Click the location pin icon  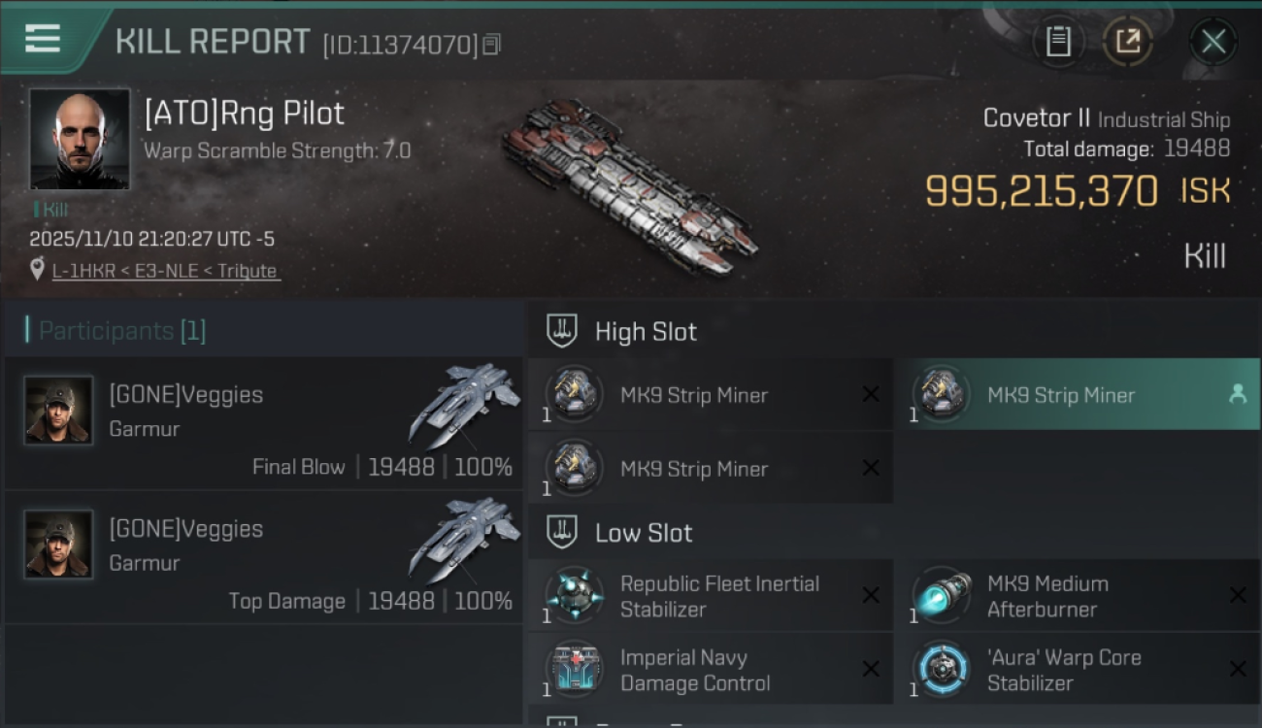[x=37, y=270]
